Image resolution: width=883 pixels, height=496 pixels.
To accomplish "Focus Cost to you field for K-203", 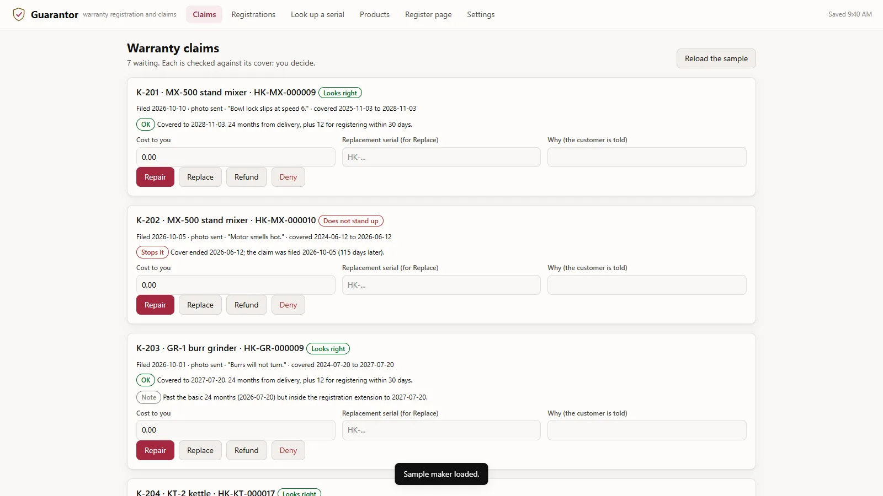I will 236,430.
